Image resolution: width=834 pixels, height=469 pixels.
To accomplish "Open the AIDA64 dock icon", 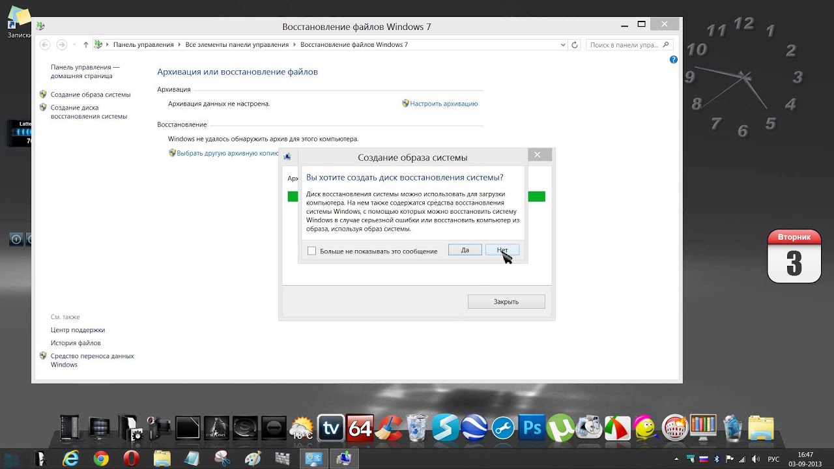I will (360, 428).
